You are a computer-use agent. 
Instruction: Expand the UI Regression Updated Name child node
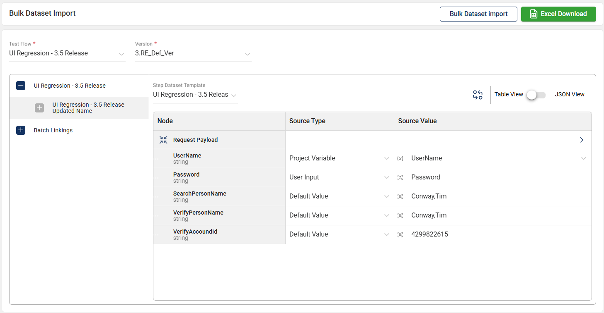[39, 108]
